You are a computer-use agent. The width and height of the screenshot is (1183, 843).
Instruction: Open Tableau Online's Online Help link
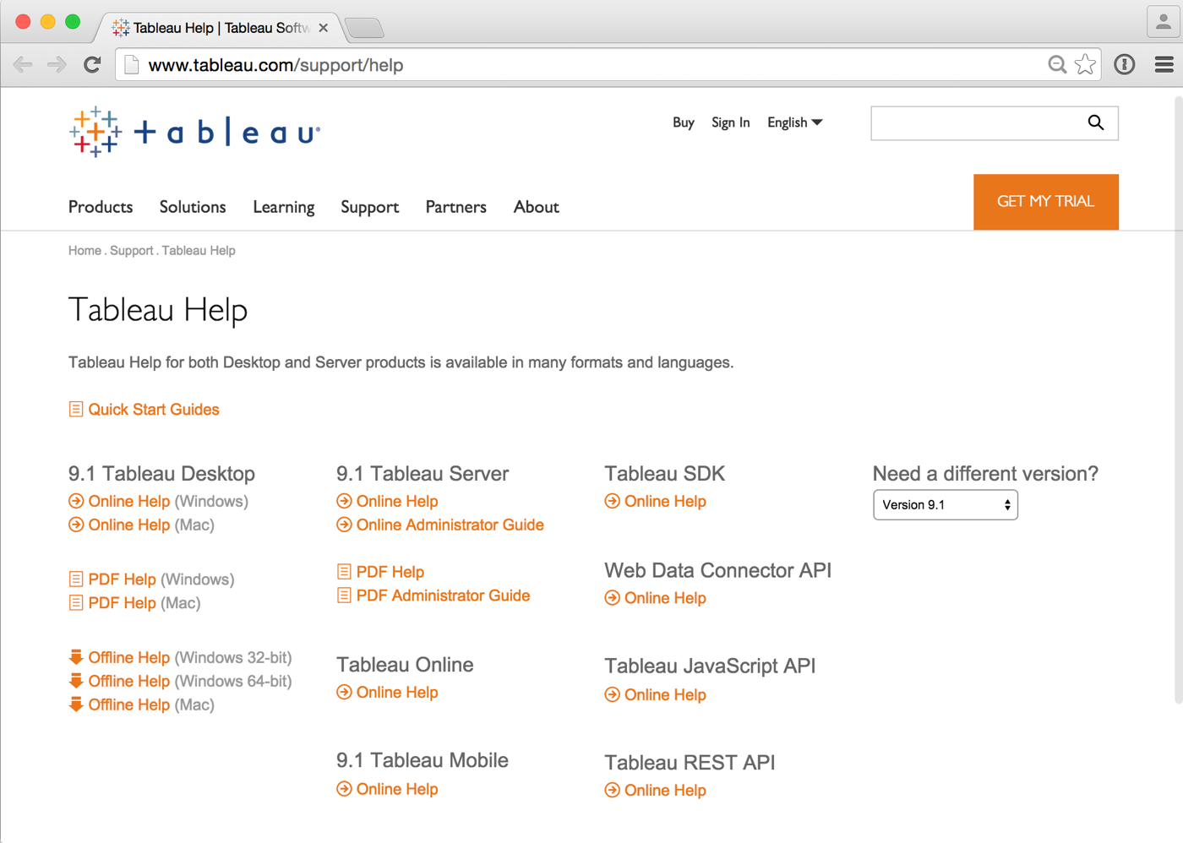pos(397,693)
